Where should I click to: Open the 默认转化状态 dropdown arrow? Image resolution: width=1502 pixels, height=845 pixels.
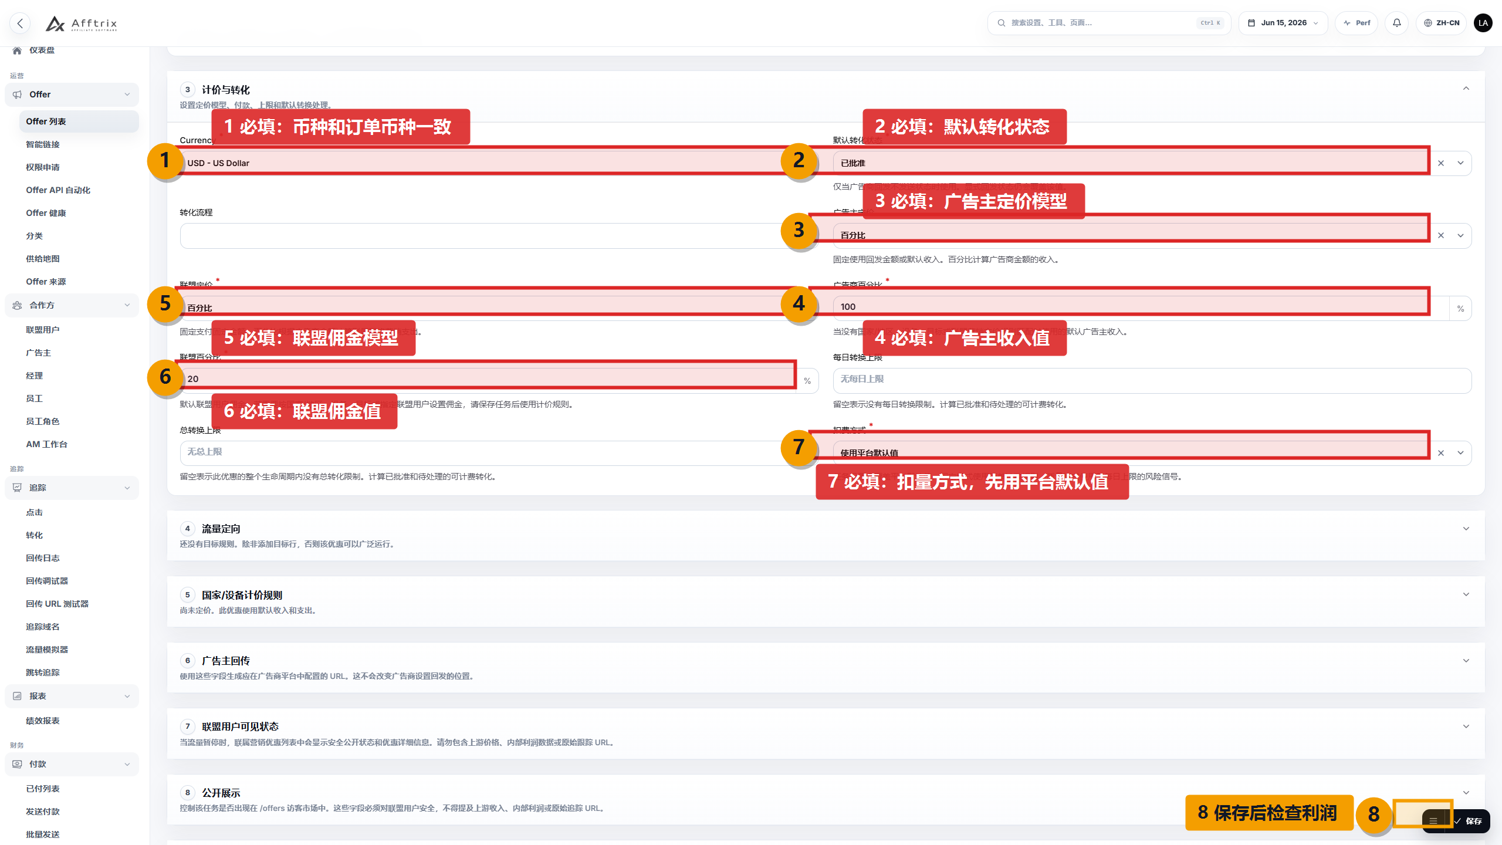[x=1461, y=163]
